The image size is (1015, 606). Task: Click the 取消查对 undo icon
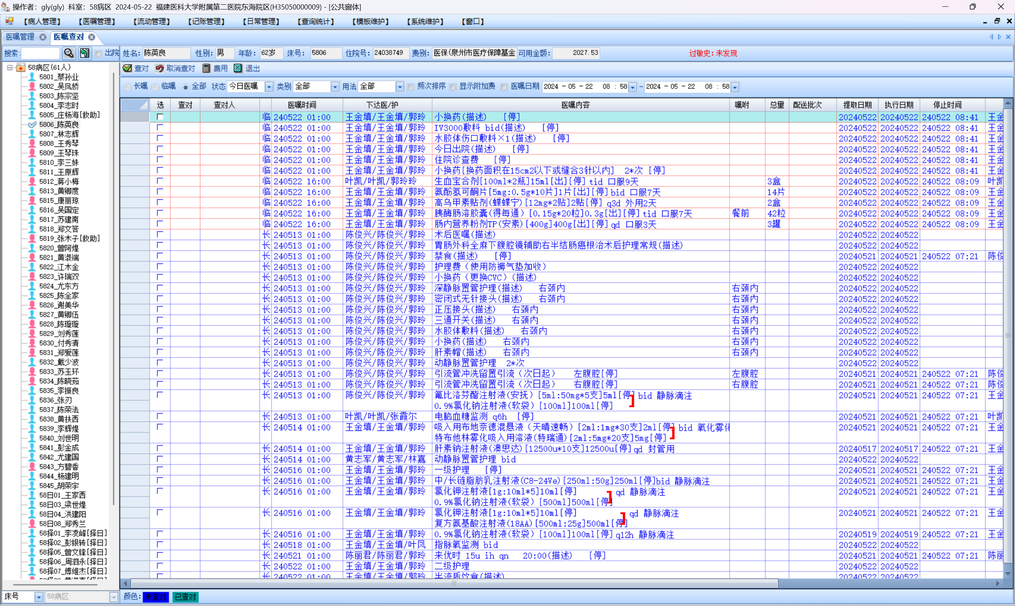click(159, 68)
